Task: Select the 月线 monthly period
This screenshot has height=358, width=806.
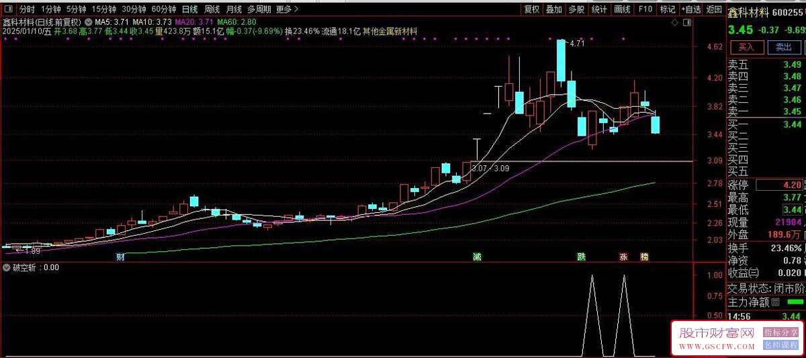Action: (x=234, y=9)
